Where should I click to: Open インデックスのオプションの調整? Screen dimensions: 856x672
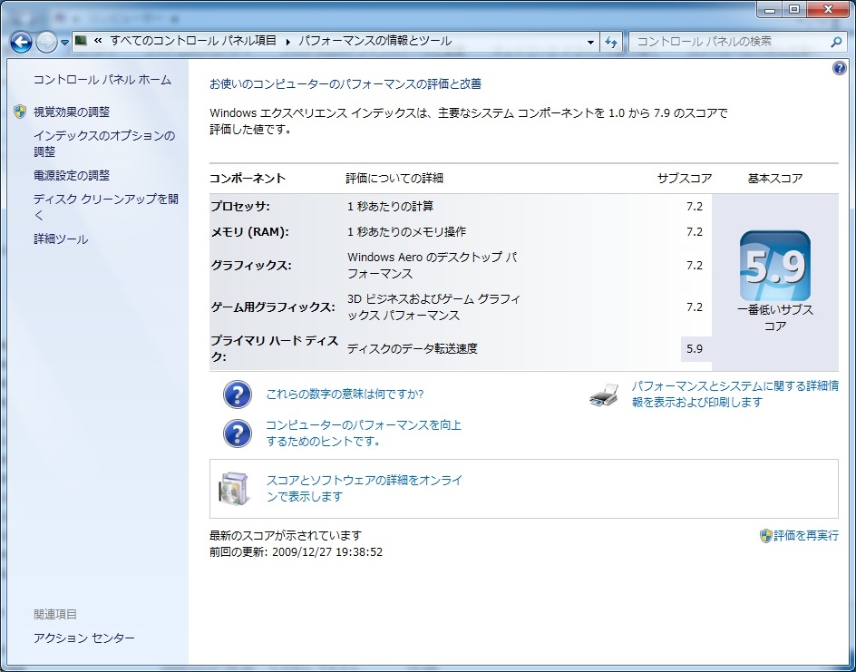pyautogui.click(x=104, y=143)
